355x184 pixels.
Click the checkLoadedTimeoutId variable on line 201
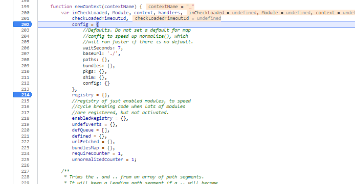pos(99,18)
